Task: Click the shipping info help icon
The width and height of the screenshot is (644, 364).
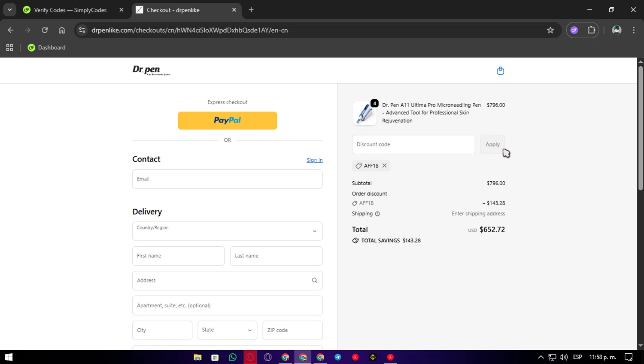Action: [x=377, y=214]
